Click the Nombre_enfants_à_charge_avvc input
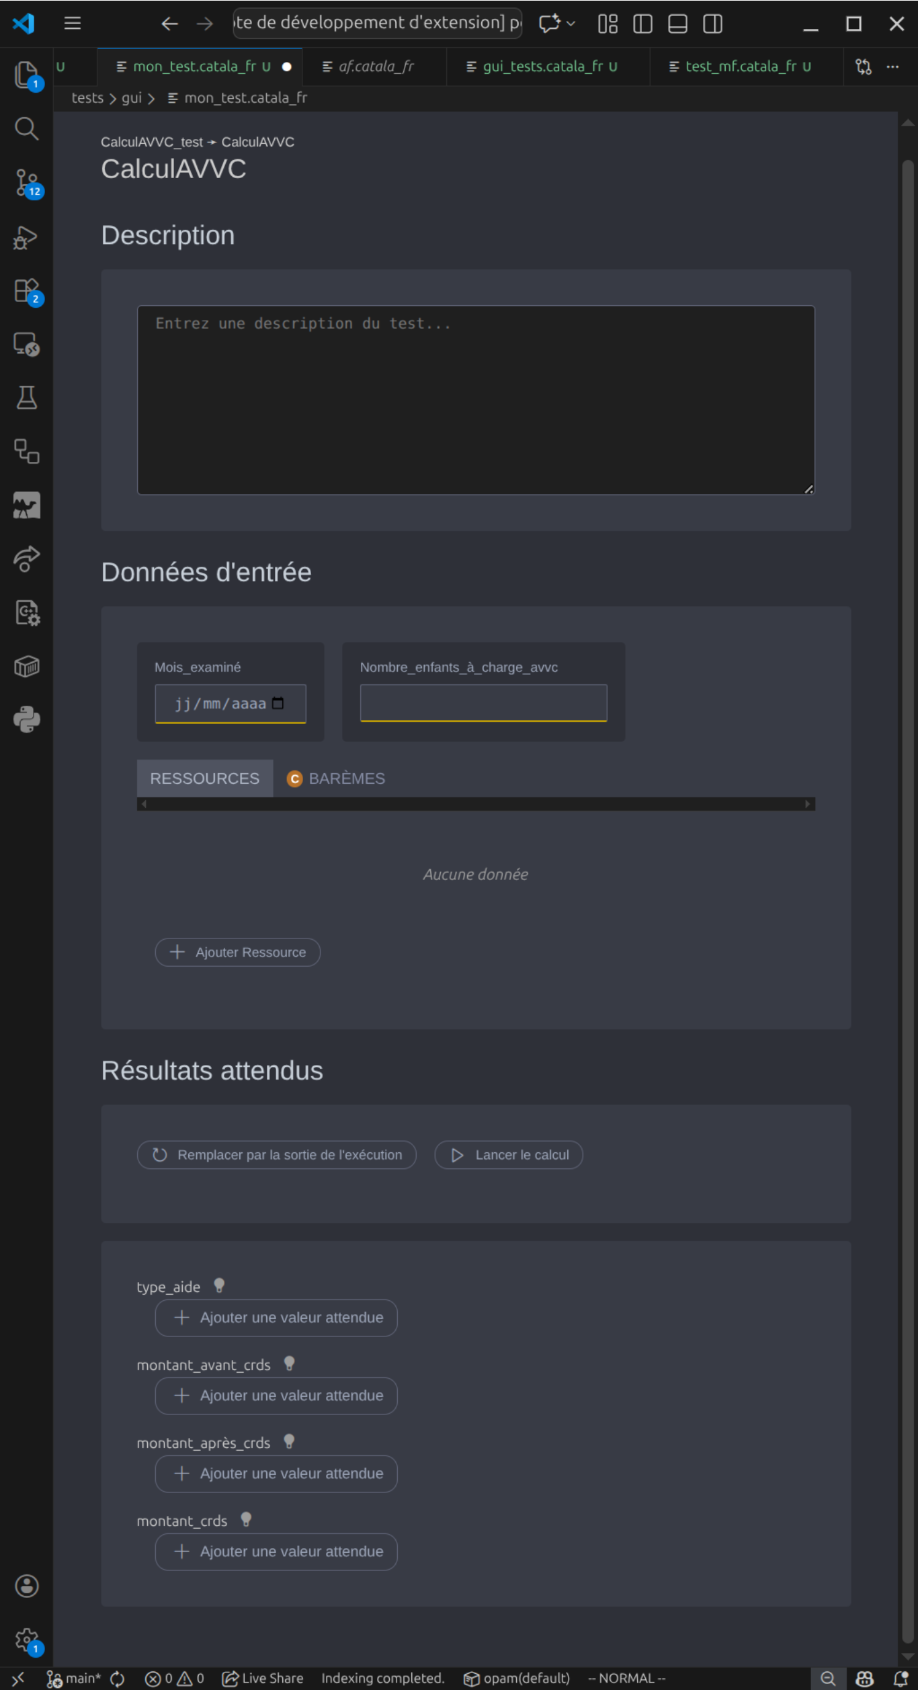The image size is (918, 1690). 483,703
